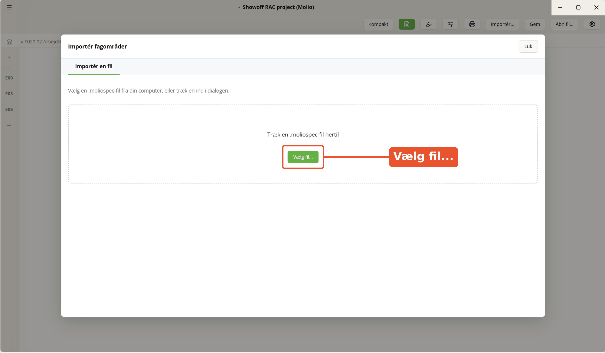Open the gear settings icon
This screenshot has height=353, width=605.
[592, 24]
